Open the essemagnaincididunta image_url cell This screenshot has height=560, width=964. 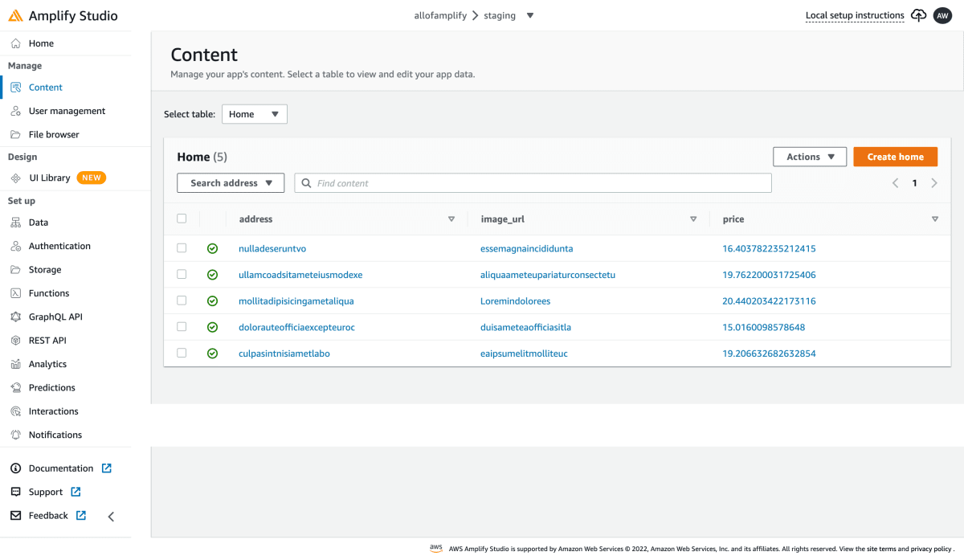[x=527, y=249]
